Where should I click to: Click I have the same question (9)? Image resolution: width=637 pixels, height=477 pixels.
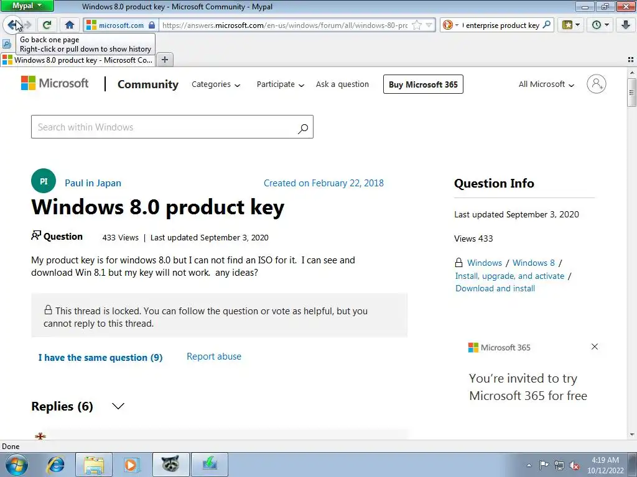(100, 357)
